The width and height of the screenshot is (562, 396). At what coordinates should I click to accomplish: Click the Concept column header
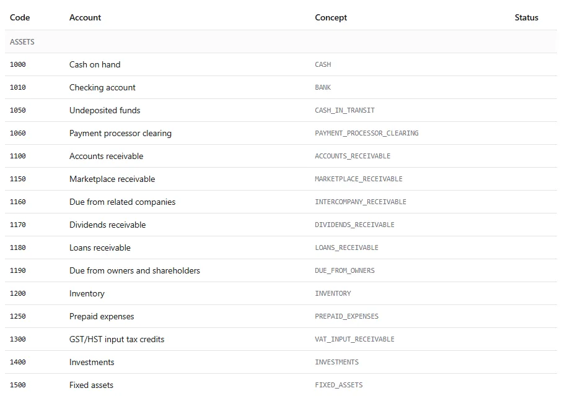[331, 17]
